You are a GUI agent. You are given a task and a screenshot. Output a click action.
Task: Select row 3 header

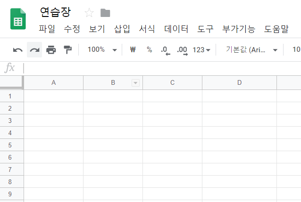pos(12,121)
